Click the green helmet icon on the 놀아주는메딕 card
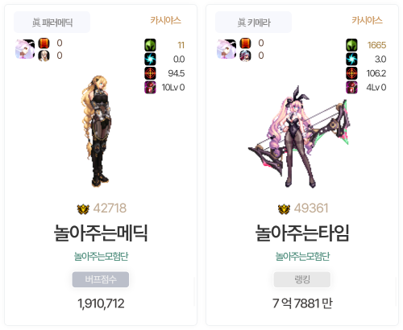The height and width of the screenshot is (330, 403). (150, 45)
